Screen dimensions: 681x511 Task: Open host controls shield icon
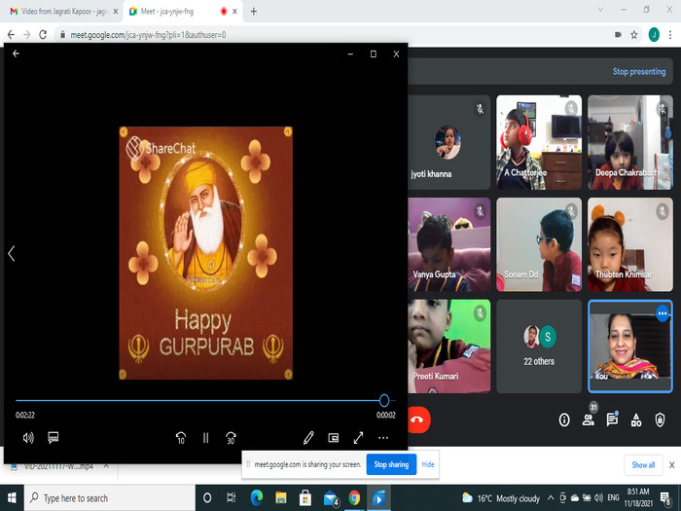(660, 420)
